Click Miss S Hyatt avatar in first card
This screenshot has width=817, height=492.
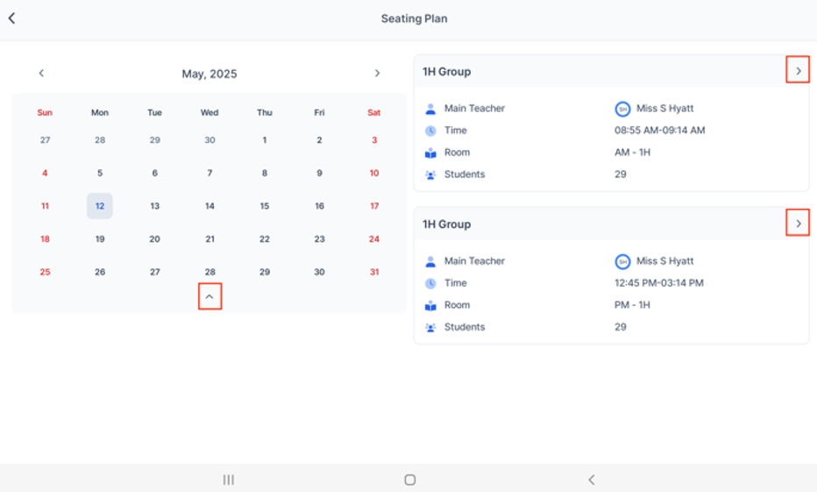622,109
